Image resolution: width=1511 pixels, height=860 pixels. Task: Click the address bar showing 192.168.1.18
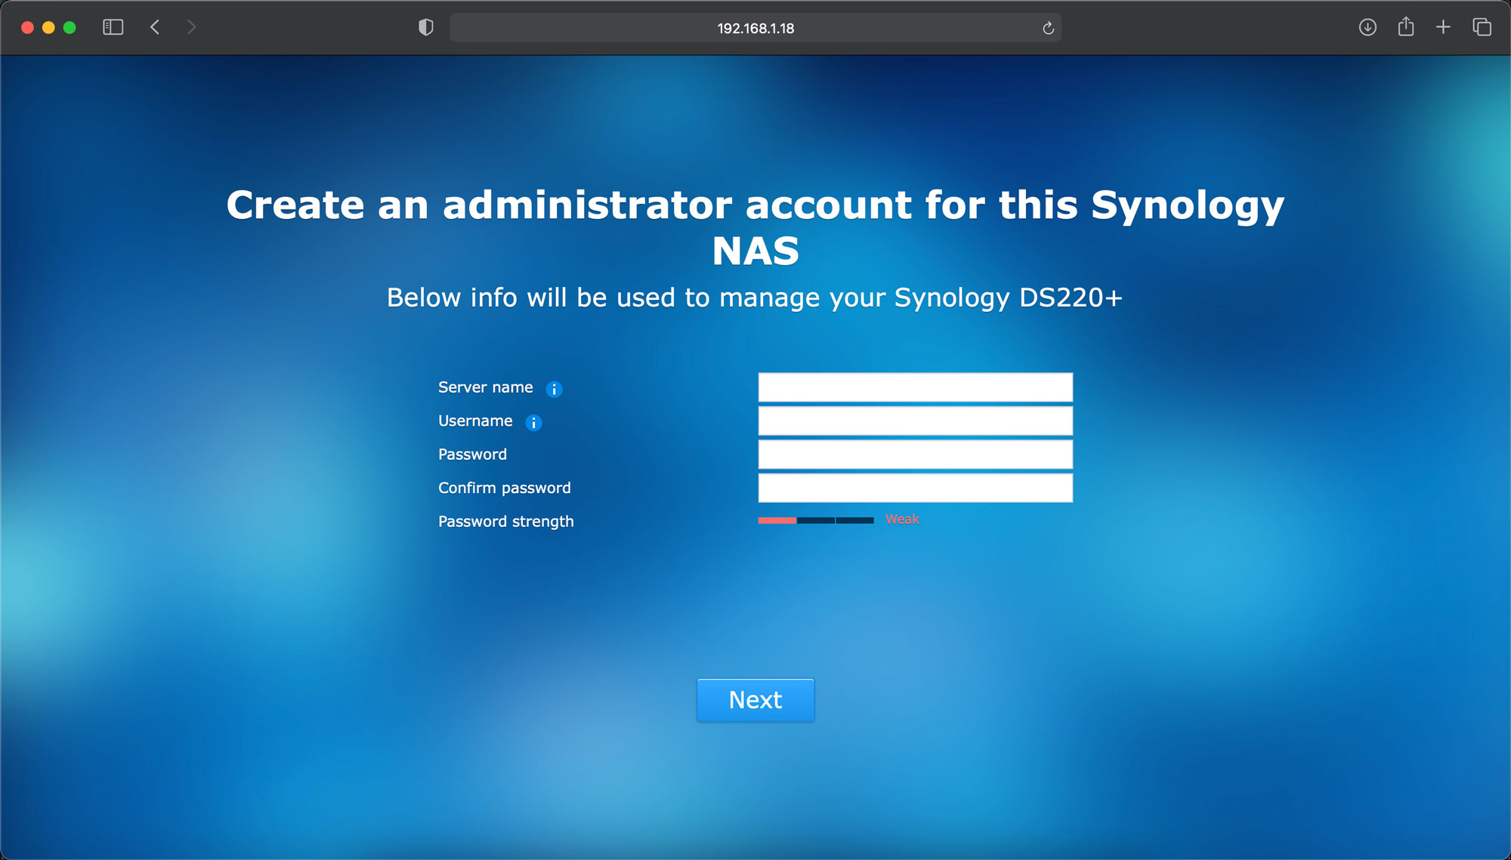click(755, 28)
